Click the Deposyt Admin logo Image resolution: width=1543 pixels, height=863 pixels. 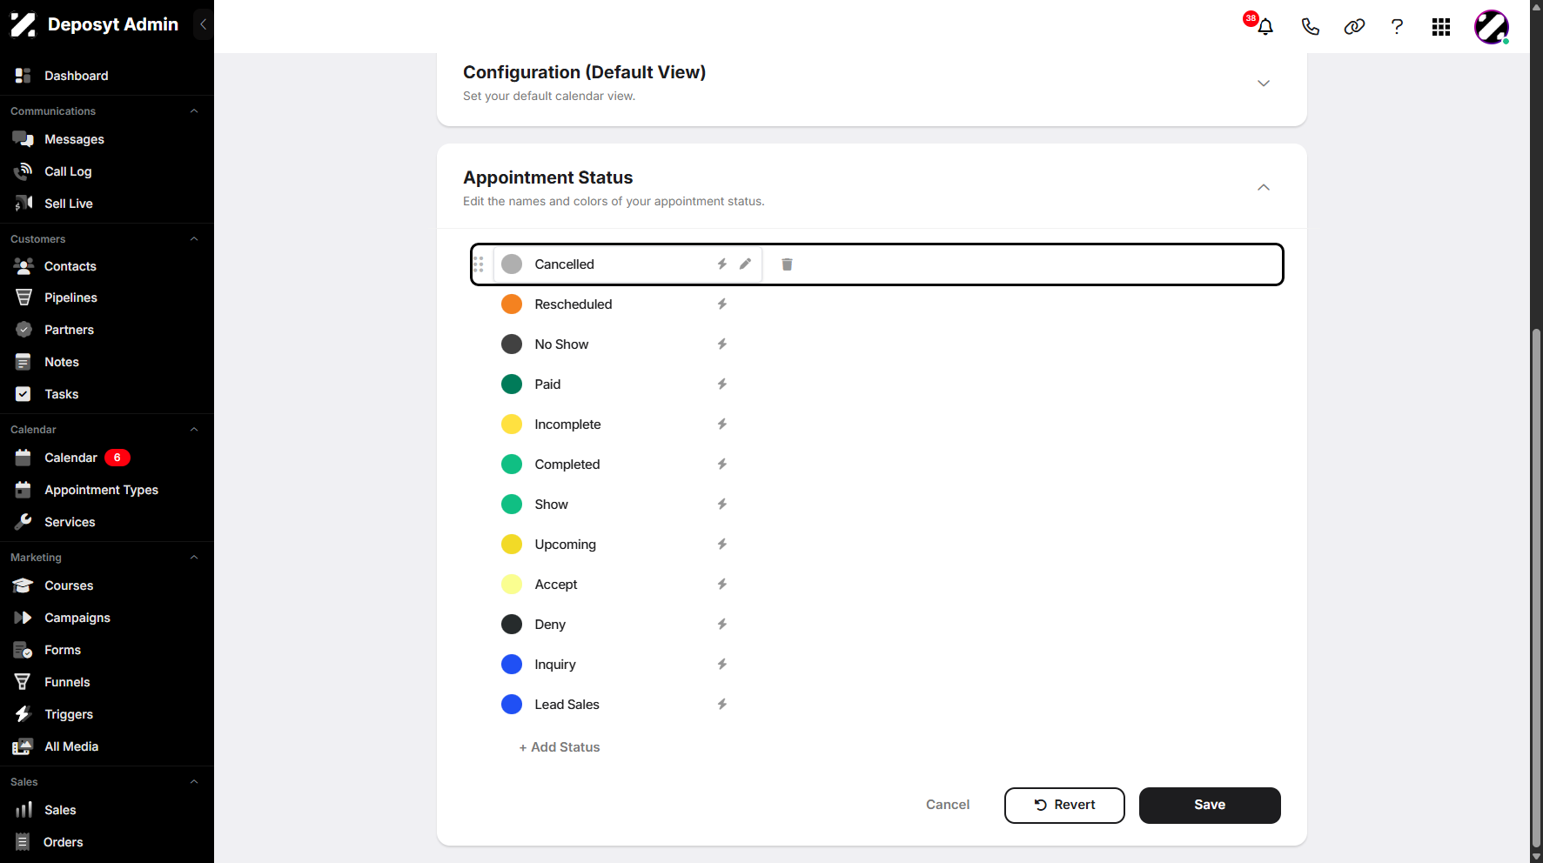[94, 24]
